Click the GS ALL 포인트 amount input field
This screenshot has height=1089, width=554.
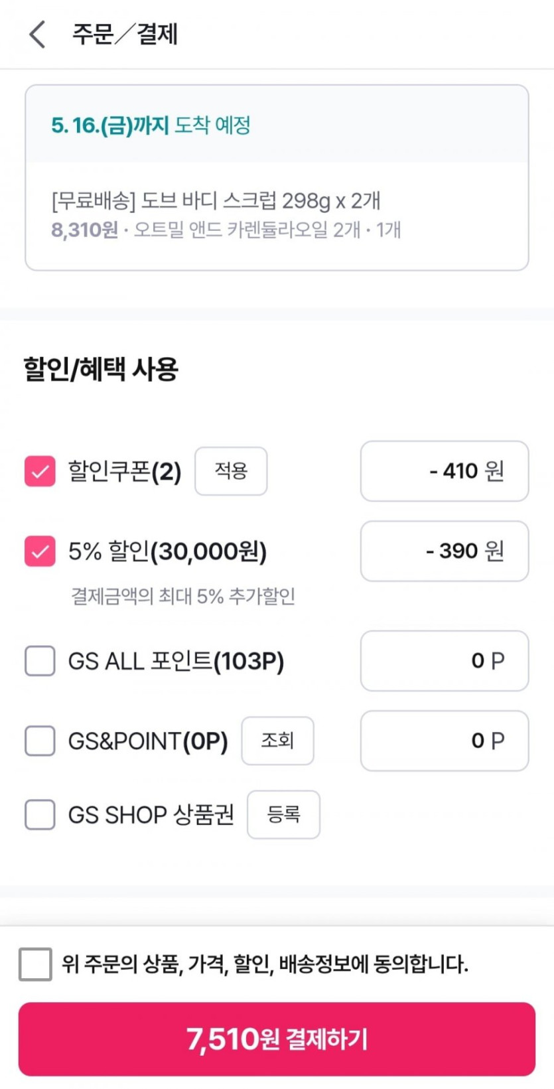(x=444, y=661)
